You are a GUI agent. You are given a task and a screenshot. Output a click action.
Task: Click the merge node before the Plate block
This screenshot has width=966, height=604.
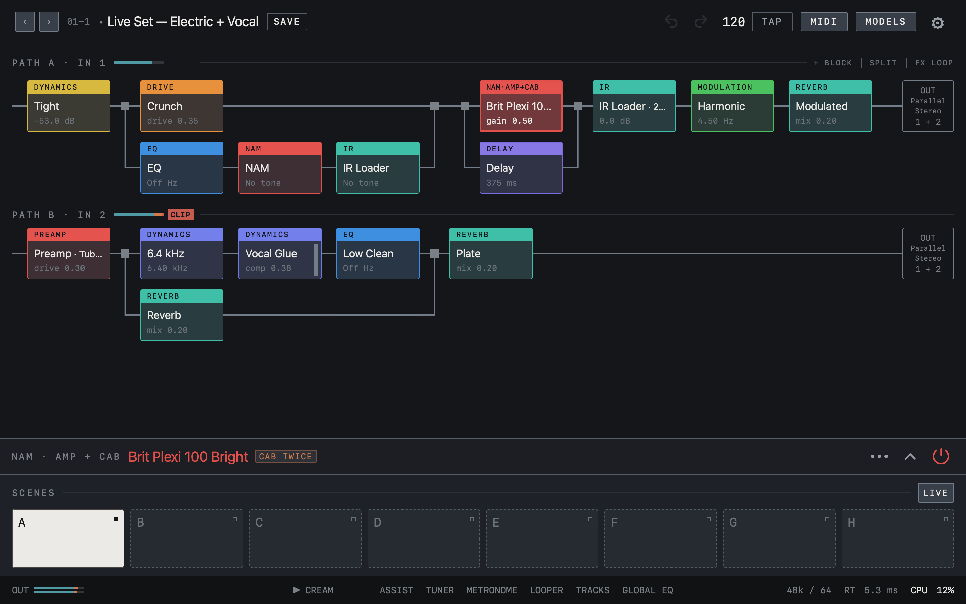click(x=434, y=253)
